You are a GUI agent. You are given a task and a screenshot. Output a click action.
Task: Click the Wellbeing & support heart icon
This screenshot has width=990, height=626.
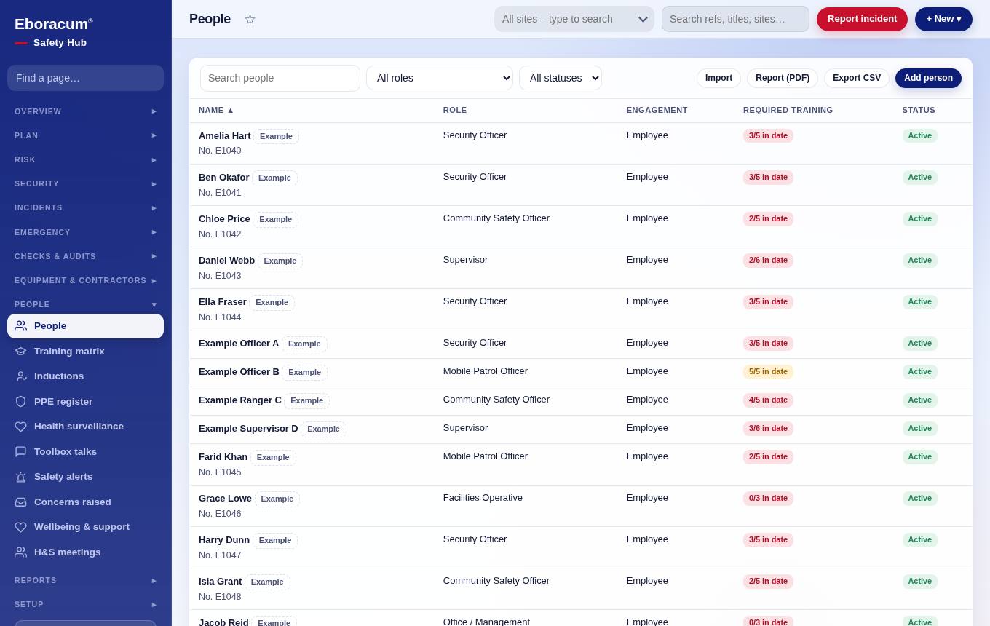tap(20, 527)
